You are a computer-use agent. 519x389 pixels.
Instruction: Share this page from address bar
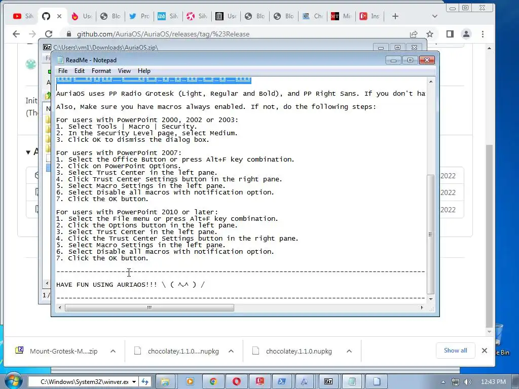click(x=414, y=34)
